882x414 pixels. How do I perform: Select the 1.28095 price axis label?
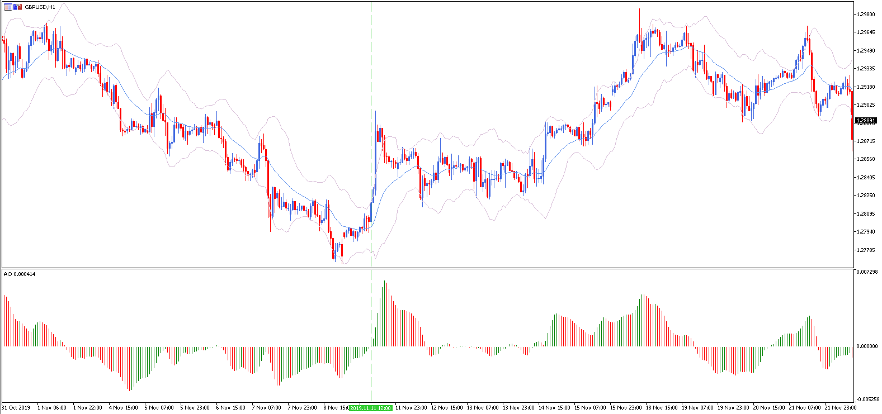point(866,213)
